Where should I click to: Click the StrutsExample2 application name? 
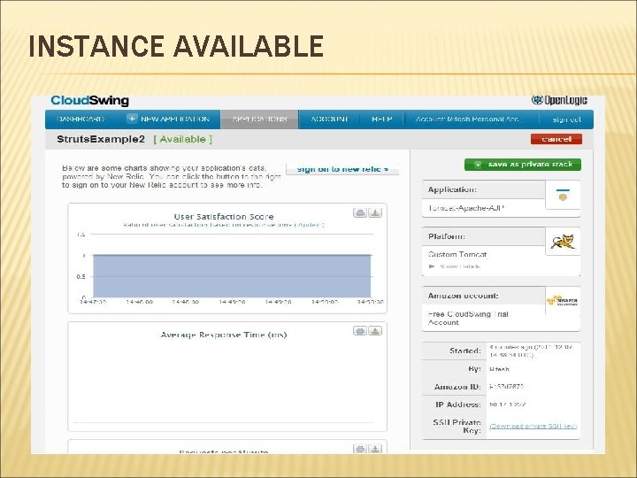coord(101,139)
